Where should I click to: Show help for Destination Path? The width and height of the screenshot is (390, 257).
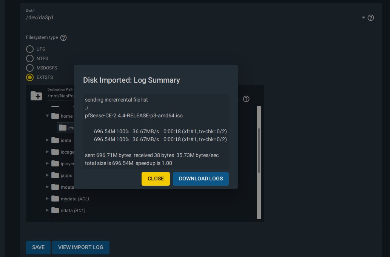(x=246, y=99)
